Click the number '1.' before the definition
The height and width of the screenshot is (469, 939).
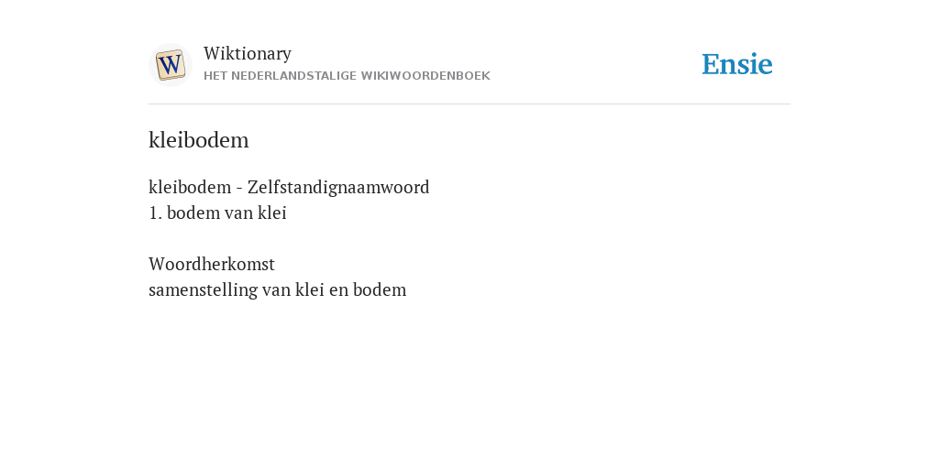[x=155, y=213]
